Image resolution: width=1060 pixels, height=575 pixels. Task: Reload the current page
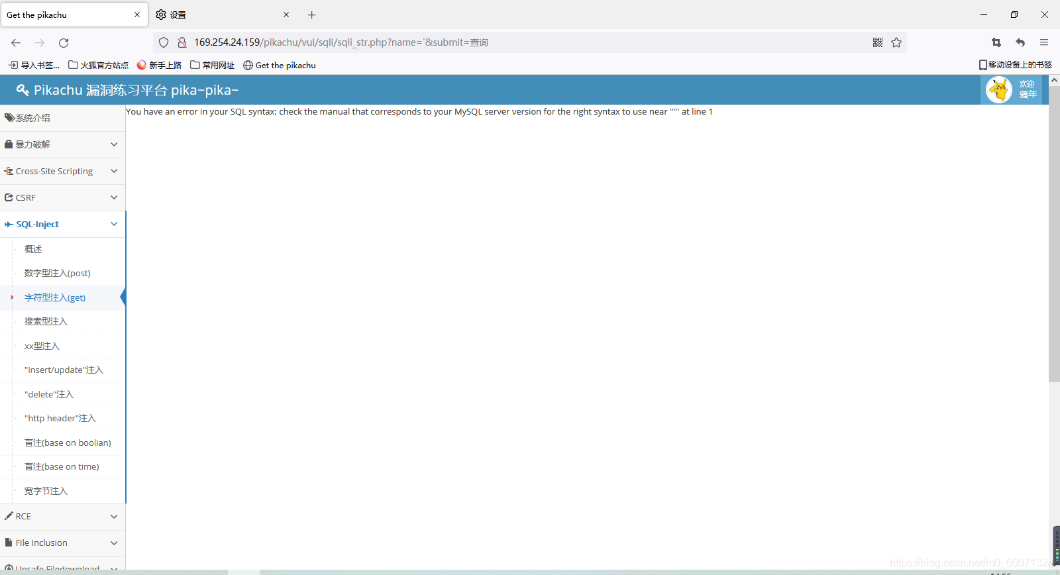(64, 42)
